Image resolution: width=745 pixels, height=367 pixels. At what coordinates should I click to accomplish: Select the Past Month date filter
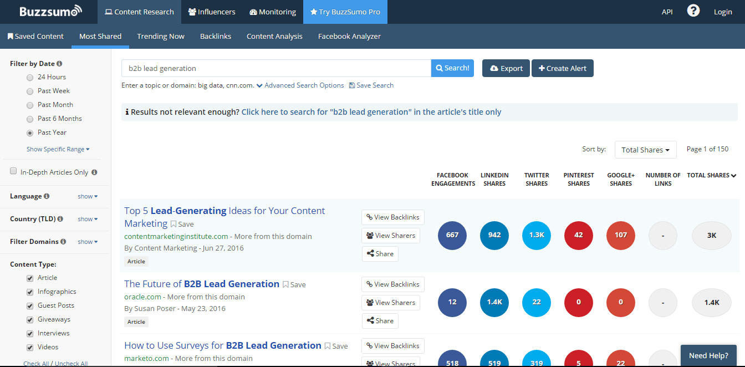(x=30, y=105)
